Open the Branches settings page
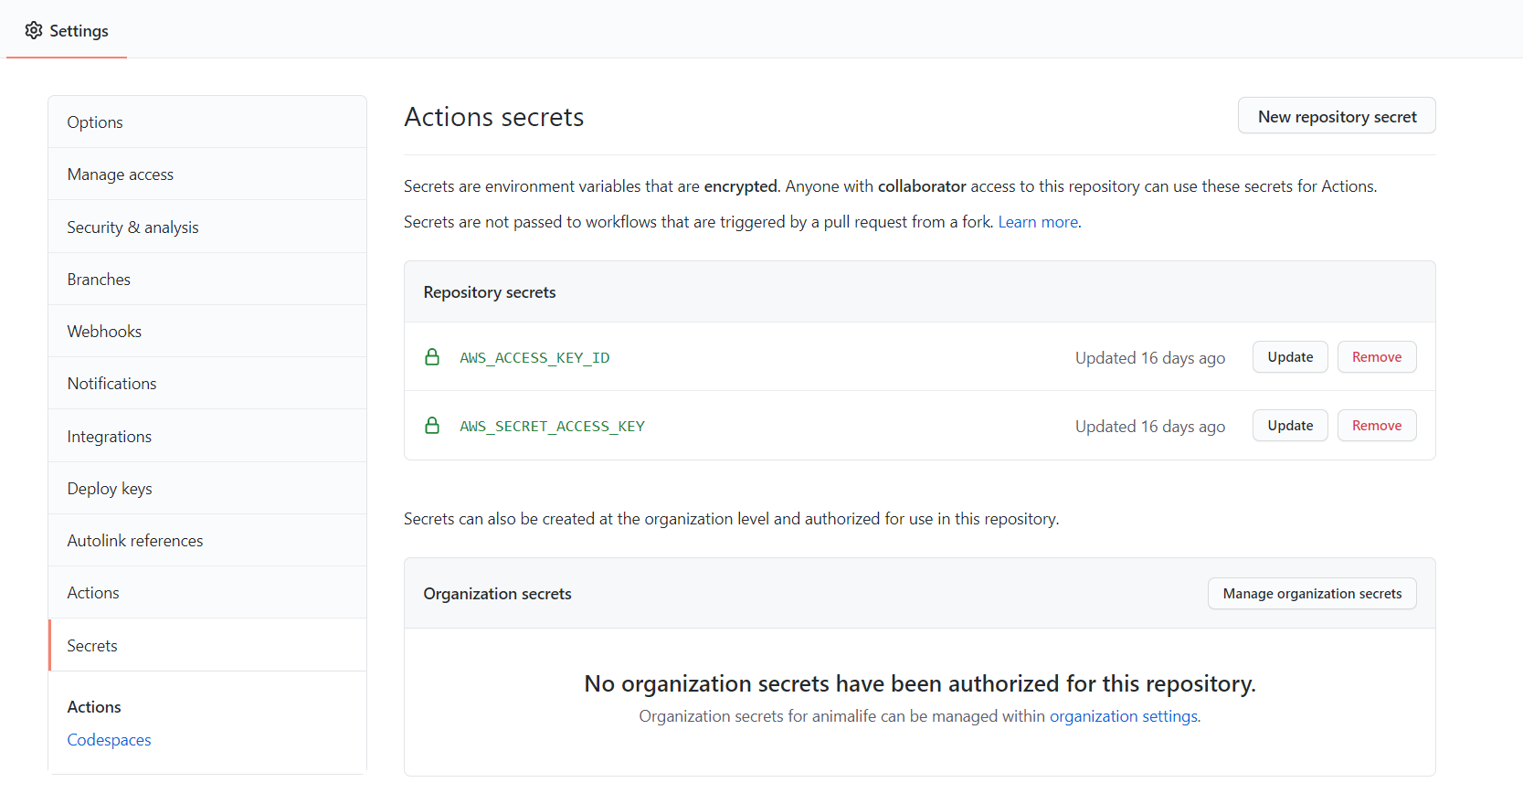 pyautogui.click(x=99, y=280)
